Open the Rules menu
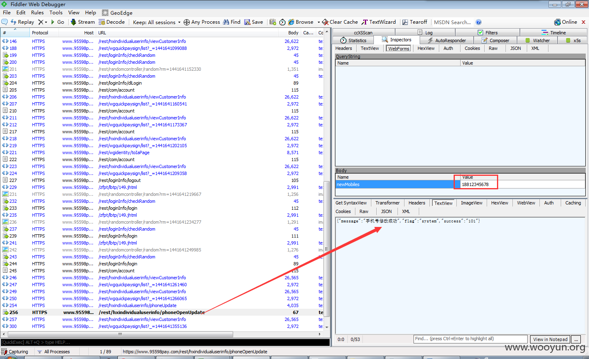The image size is (589, 359). point(37,13)
